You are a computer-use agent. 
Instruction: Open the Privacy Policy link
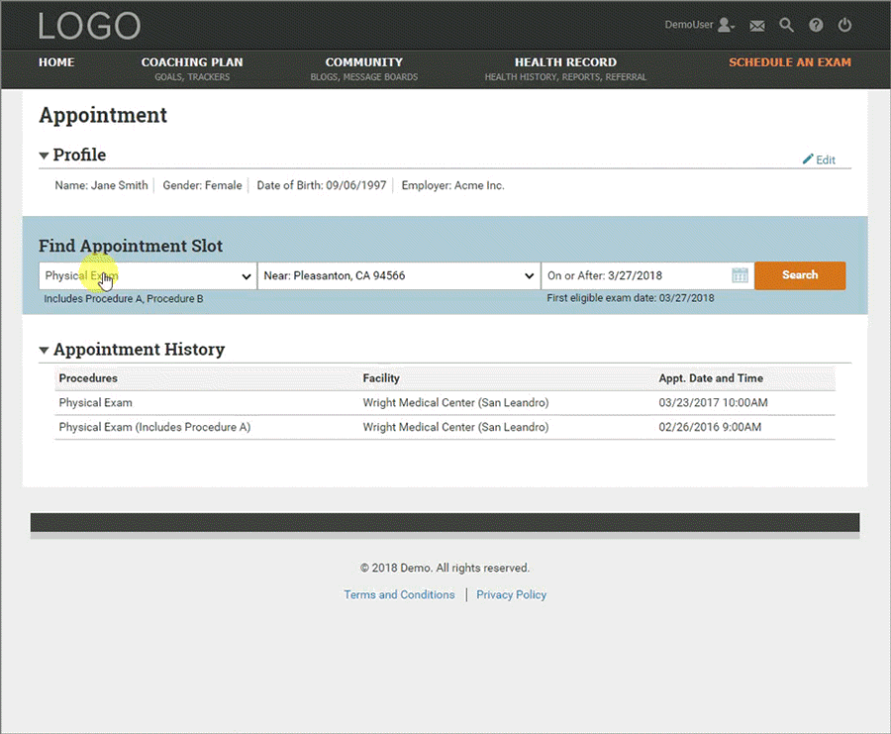tap(512, 594)
